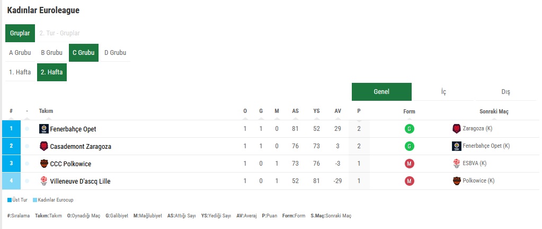Open the 2. Tur - Gruplar stage tab

(59, 33)
